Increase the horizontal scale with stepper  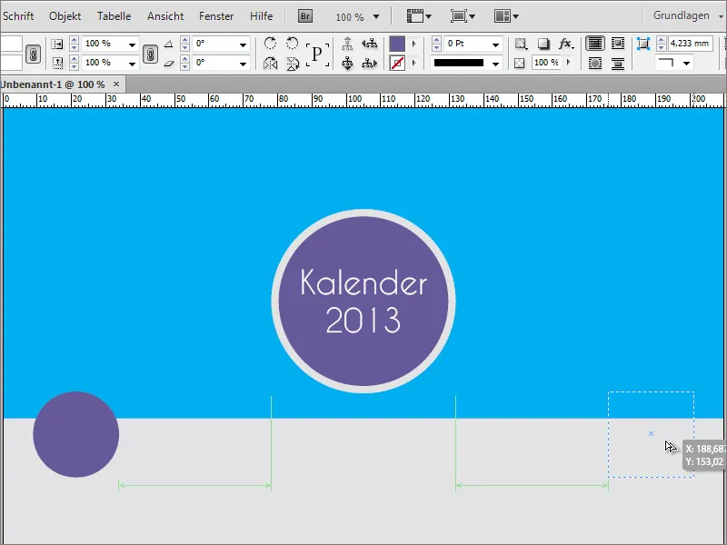[75, 40]
